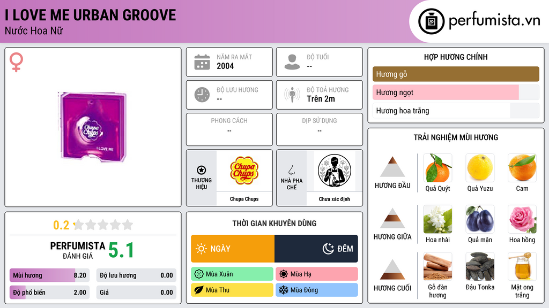Screen dimensions: 549x308
Task: Click the calendar icon beside Năm ra mắt
Action: coord(202,62)
